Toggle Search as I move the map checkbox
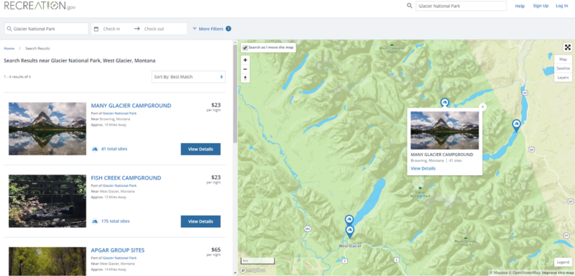The image size is (575, 276). click(245, 47)
